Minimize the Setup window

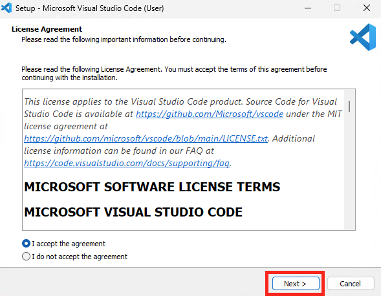308,8
